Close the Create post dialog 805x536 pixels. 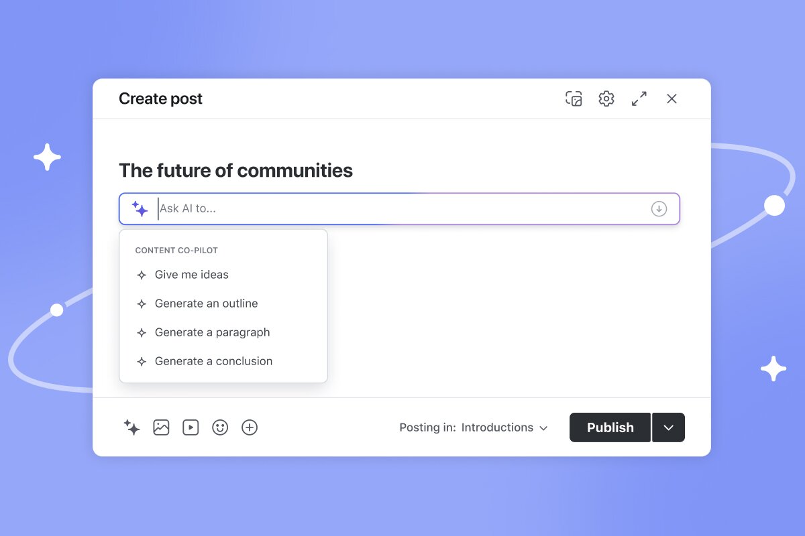672,99
